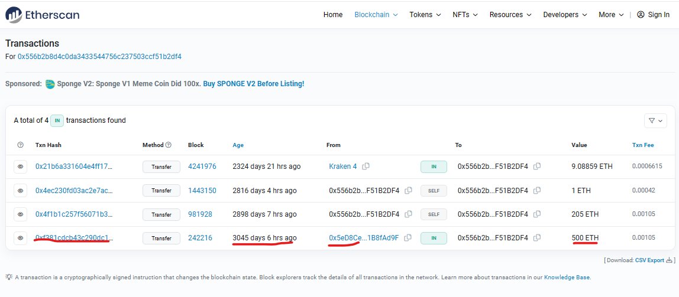Click help icon in table header left
Screen dimensions: 679x297
click(21, 145)
